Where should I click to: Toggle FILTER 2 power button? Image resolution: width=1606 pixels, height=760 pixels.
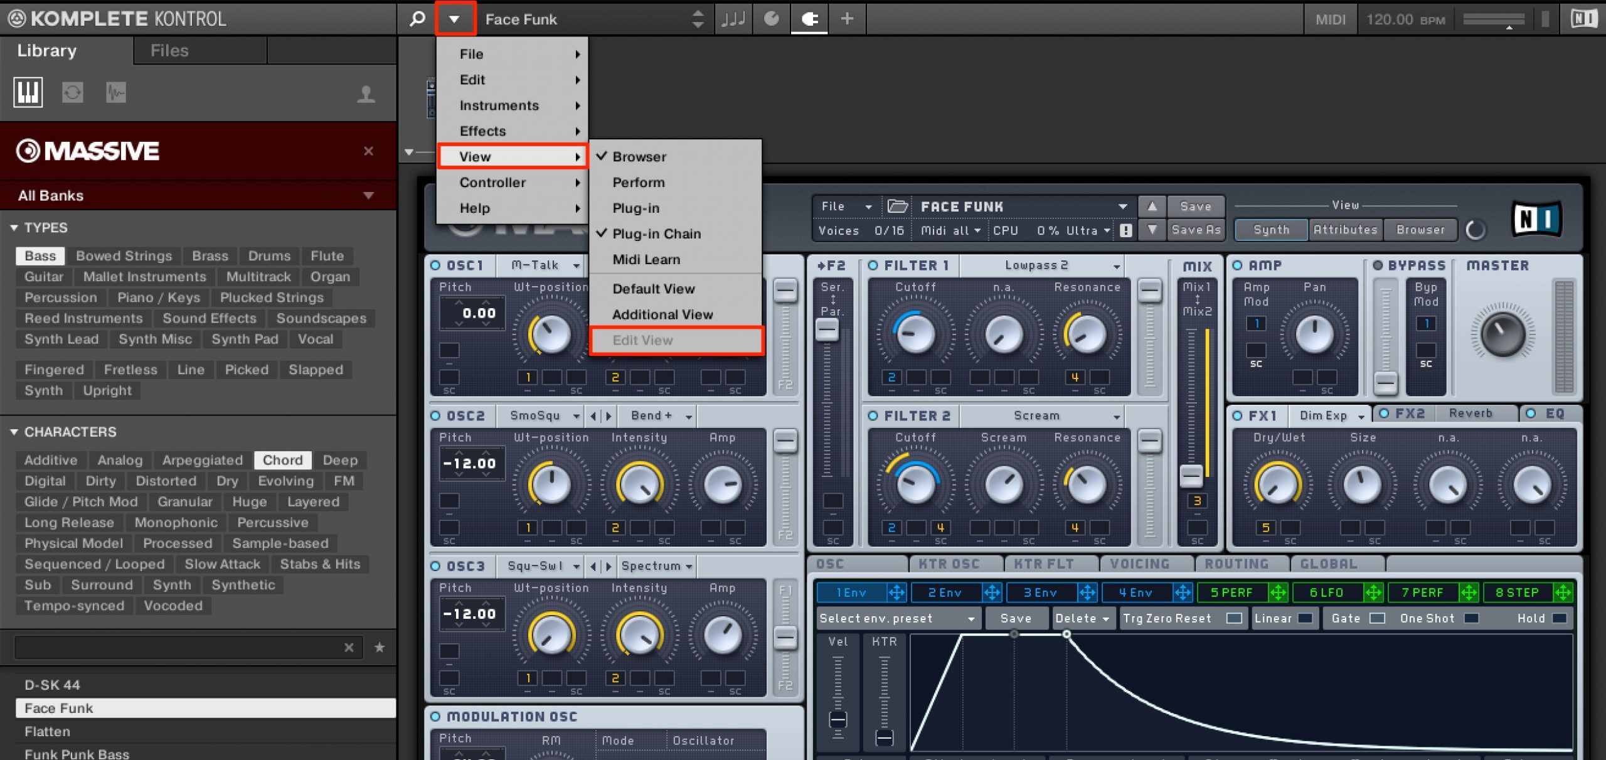coord(873,415)
